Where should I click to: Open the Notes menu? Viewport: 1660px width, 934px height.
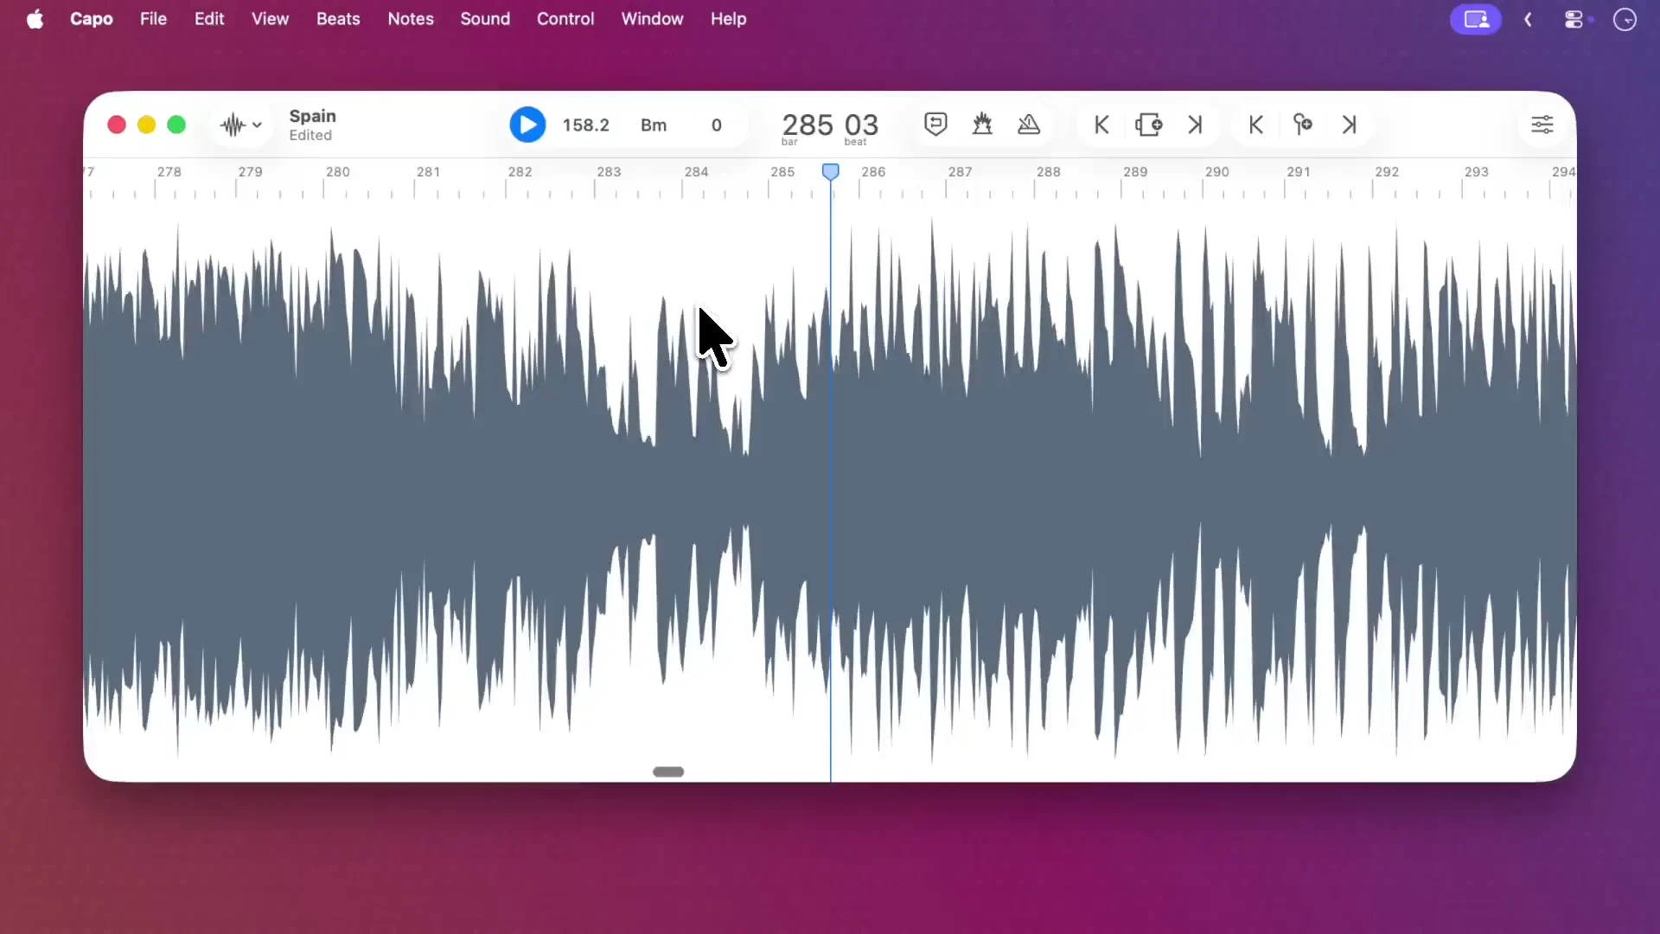point(411,19)
